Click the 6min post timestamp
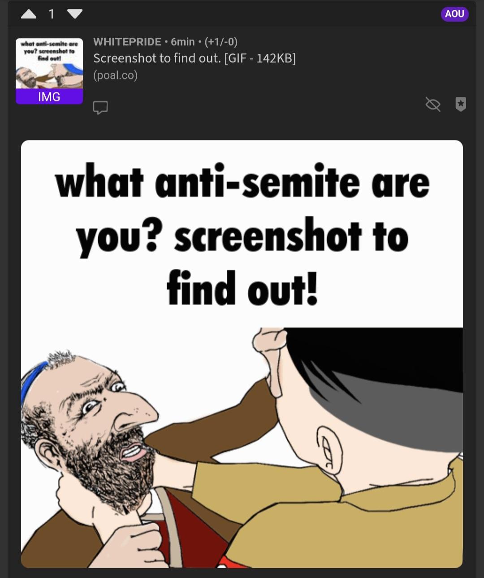This screenshot has height=578, width=484. pyautogui.click(x=183, y=42)
